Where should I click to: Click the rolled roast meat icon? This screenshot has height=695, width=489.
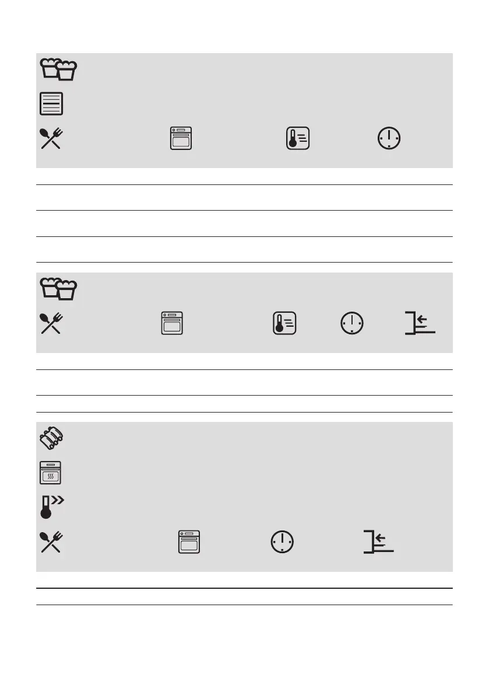click(x=51, y=438)
